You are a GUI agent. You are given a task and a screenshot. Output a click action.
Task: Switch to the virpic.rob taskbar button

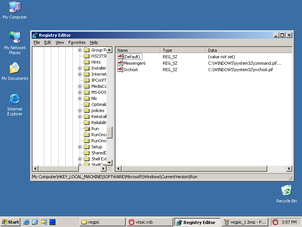tap(150, 222)
